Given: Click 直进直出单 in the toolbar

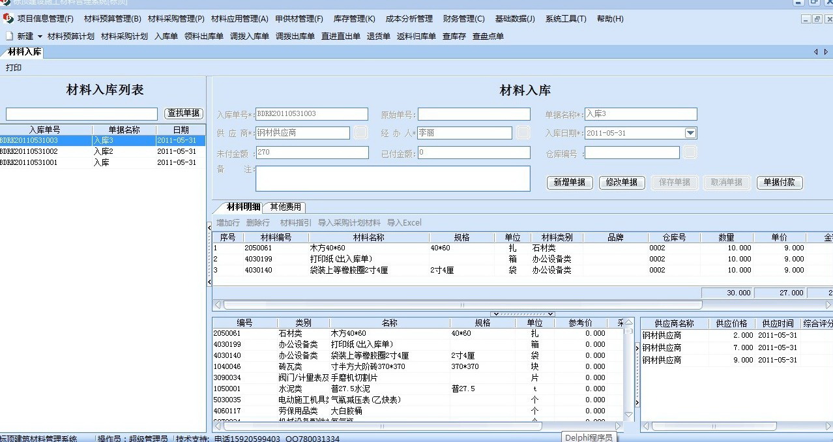Looking at the screenshot, I should tap(341, 37).
